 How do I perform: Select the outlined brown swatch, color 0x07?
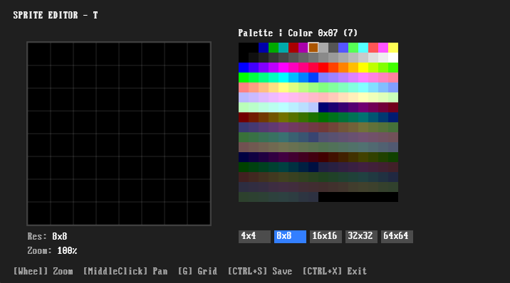[x=313, y=48]
